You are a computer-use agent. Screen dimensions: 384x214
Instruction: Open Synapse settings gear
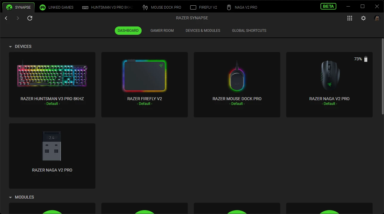[x=363, y=18]
